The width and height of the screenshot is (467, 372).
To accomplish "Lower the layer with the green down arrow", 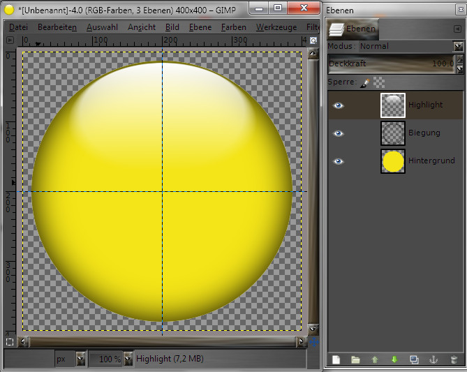I will [x=394, y=359].
